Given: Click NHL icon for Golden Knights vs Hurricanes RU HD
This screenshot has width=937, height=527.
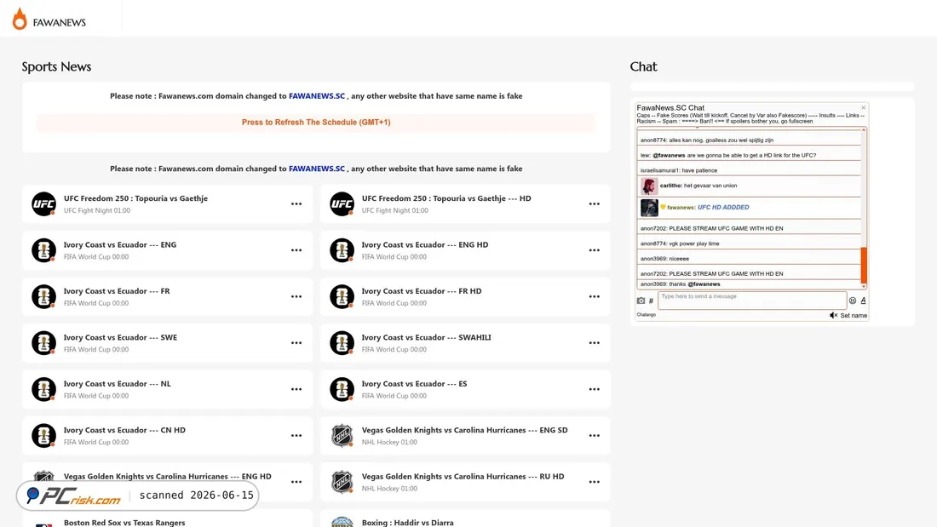Looking at the screenshot, I should coord(342,482).
